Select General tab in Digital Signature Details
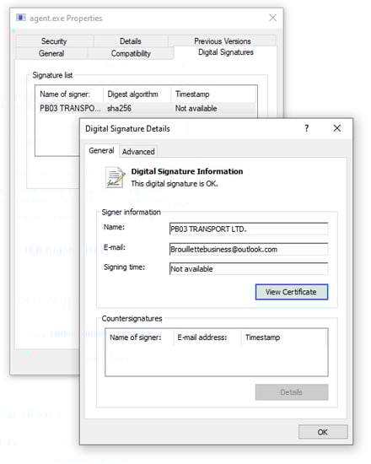 (x=101, y=150)
